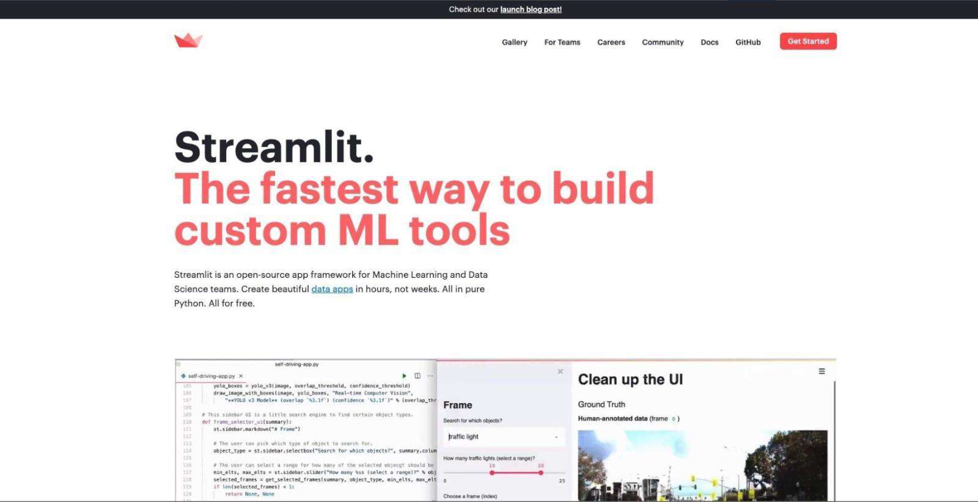Open the For Teams nav item

pyautogui.click(x=562, y=42)
